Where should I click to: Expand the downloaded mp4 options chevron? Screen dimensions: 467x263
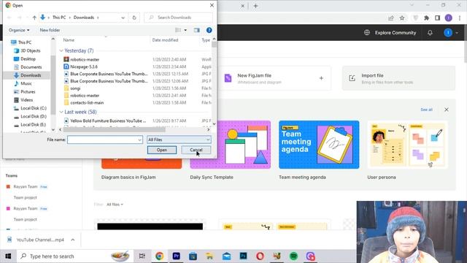point(73,240)
